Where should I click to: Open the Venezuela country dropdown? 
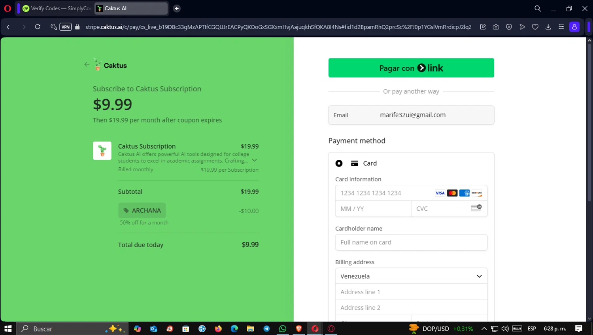[411, 276]
